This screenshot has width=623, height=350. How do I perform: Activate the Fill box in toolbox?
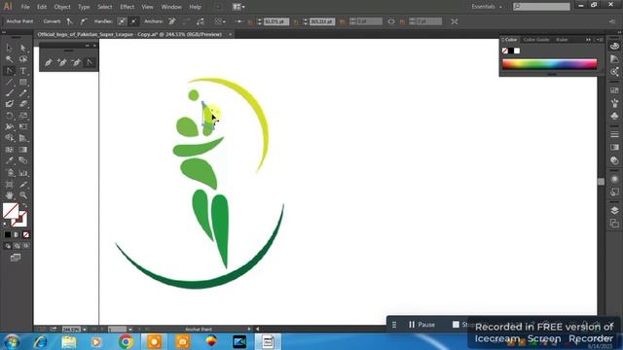[11, 211]
